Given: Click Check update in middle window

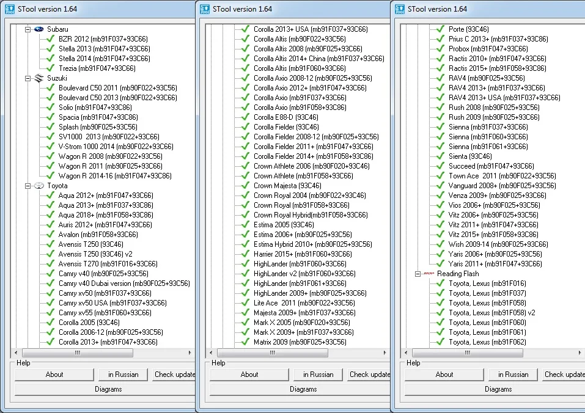Looking at the screenshot, I should [369, 375].
